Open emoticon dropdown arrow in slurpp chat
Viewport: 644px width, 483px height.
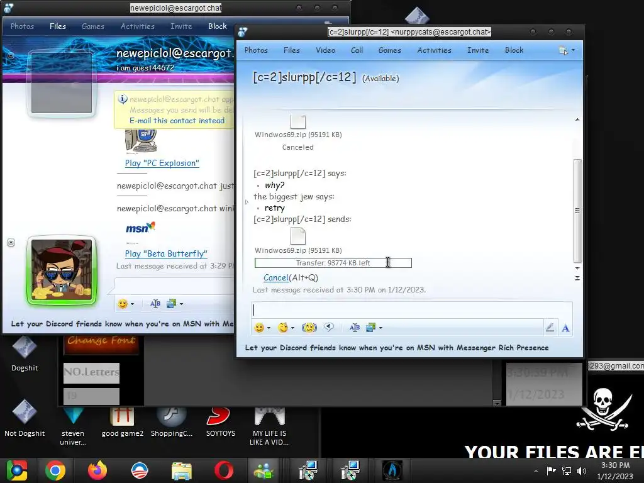[x=269, y=328]
